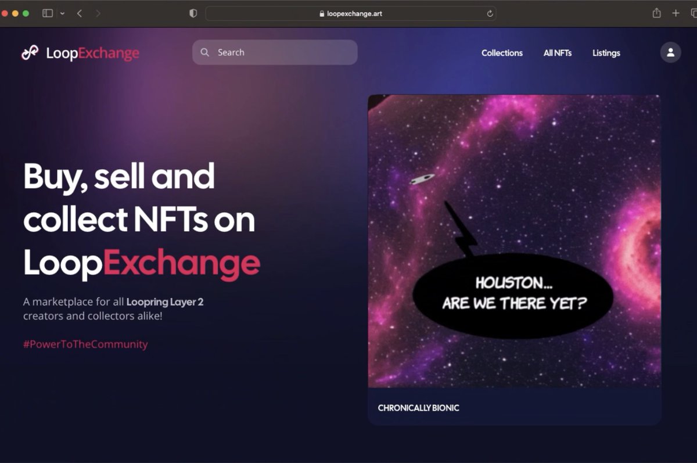697x463 pixels.
Task: Go back with the browser back arrow
Action: point(80,13)
